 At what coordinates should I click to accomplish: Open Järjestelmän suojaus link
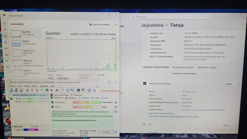tap(207, 67)
